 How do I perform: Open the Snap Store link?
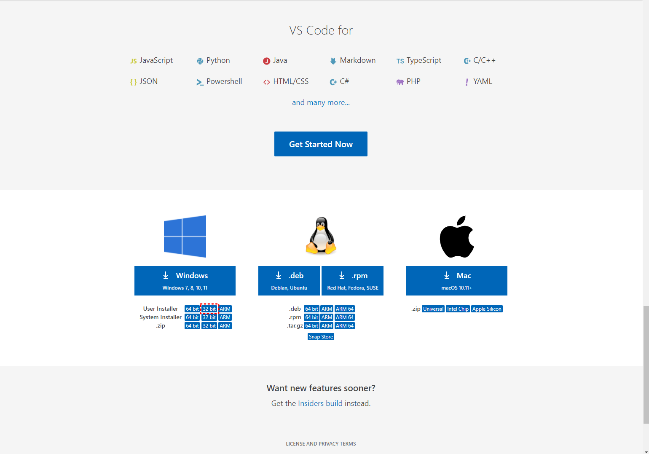click(x=321, y=337)
